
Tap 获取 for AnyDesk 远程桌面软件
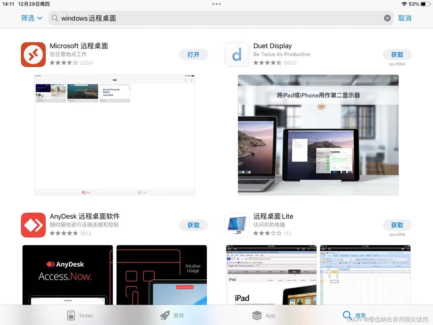coord(193,225)
